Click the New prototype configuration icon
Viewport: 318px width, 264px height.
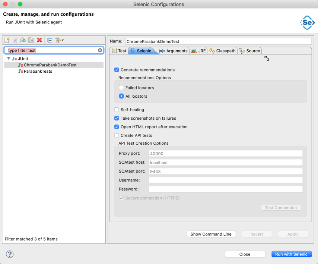coord(15,40)
